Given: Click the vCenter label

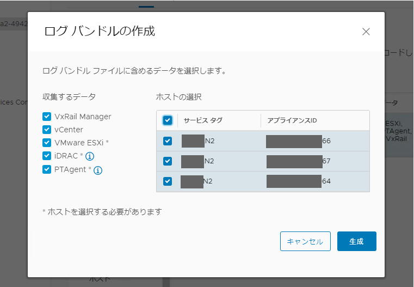Looking at the screenshot, I should [x=69, y=130].
